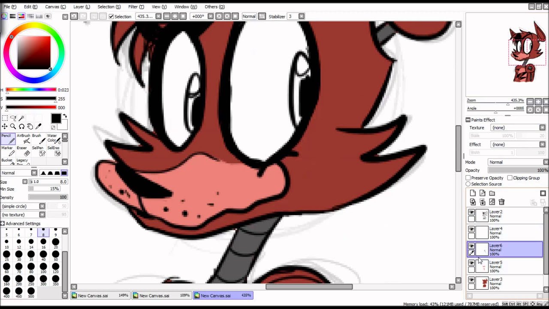
Task: Switch to New Canvas.sai 149% tab
Action: (100, 295)
